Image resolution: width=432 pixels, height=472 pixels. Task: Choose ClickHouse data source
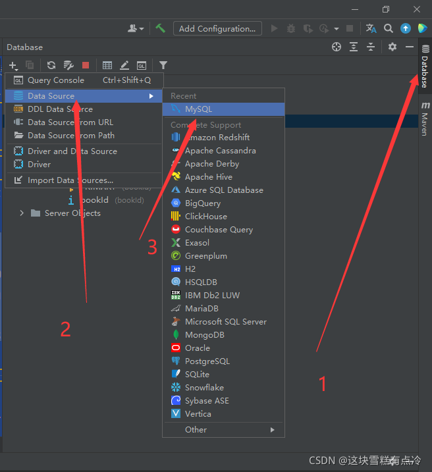[223, 216]
